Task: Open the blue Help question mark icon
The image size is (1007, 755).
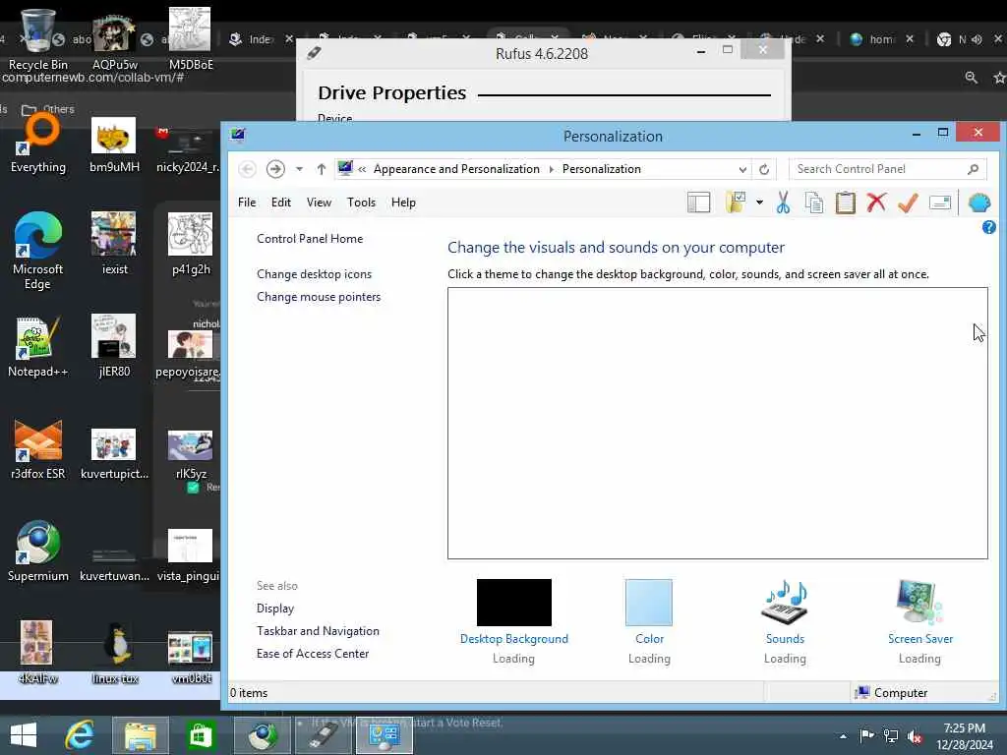Action: click(989, 227)
